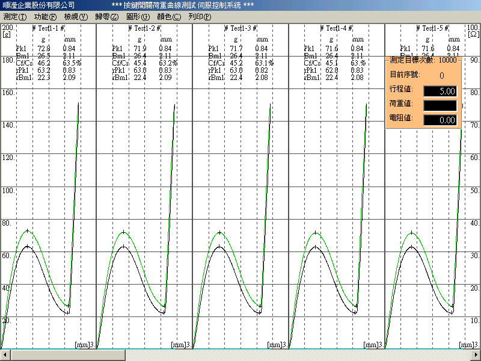Click the empty 荷重值 field
This screenshot has width=481, height=361.
(440, 106)
